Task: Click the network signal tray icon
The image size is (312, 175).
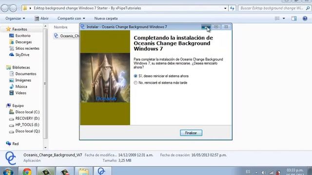Action: click(271, 173)
